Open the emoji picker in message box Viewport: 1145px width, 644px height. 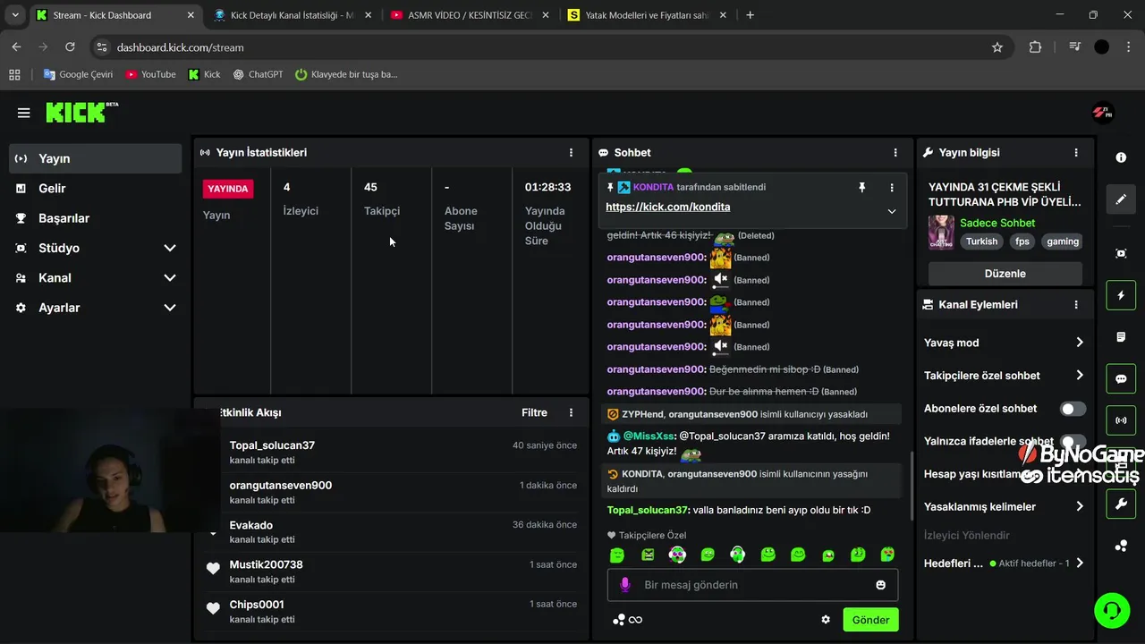881,585
